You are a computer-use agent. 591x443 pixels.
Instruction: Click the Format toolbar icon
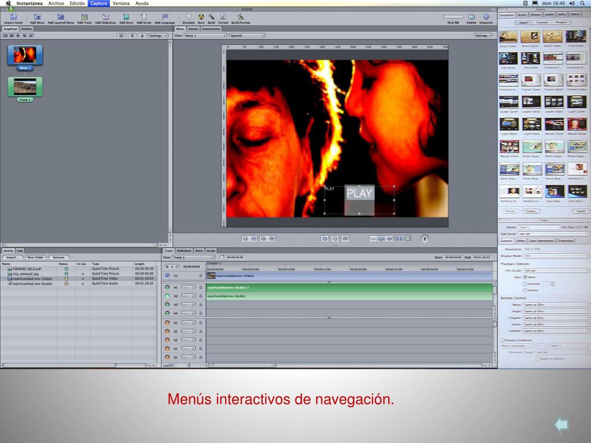click(x=223, y=17)
